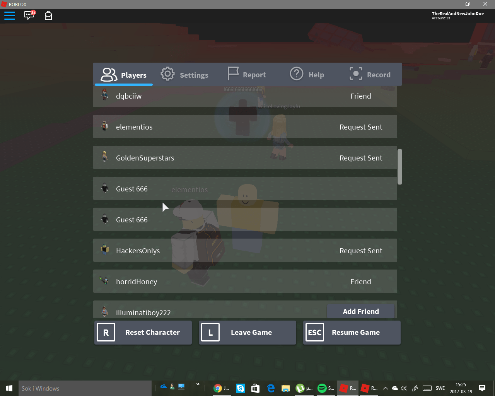Image resolution: width=495 pixels, height=396 pixels.
Task: Click dqbciiw's avatar thumbnail
Action: [104, 96]
